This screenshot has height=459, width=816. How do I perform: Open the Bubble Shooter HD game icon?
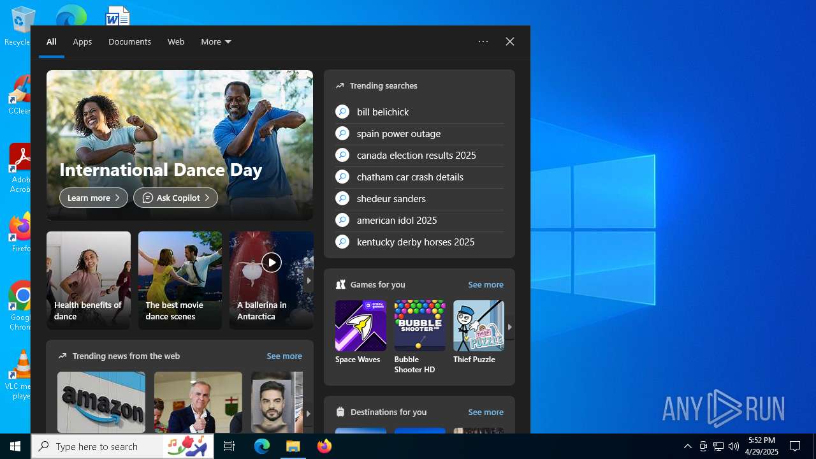[419, 326]
